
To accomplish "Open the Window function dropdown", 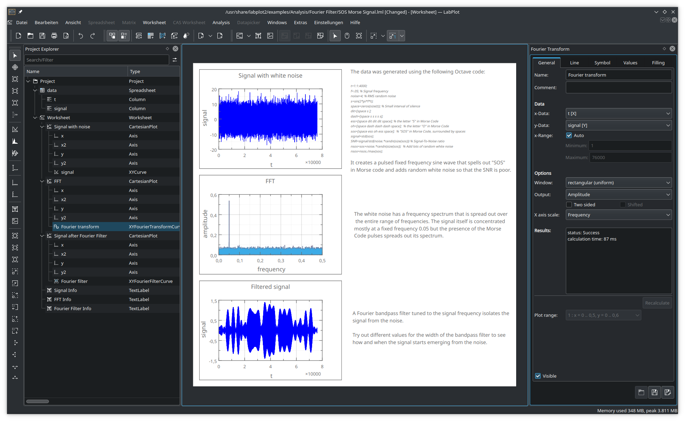I will 618,183.
